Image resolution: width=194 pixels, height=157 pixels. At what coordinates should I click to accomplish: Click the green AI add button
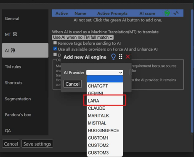pos(167,13)
